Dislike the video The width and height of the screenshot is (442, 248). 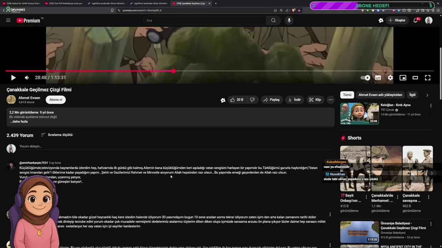pos(252,100)
